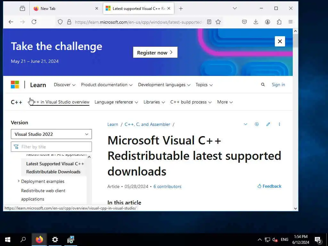Expand the More dropdown
Image resolution: width=328 pixels, height=246 pixels.
(225, 102)
